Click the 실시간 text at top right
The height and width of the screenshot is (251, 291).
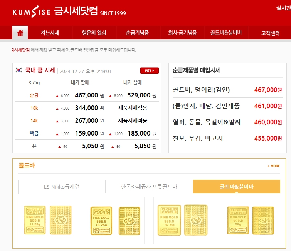[283, 8]
